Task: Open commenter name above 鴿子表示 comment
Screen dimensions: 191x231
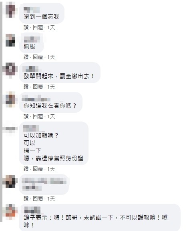Action: [x=32, y=210]
